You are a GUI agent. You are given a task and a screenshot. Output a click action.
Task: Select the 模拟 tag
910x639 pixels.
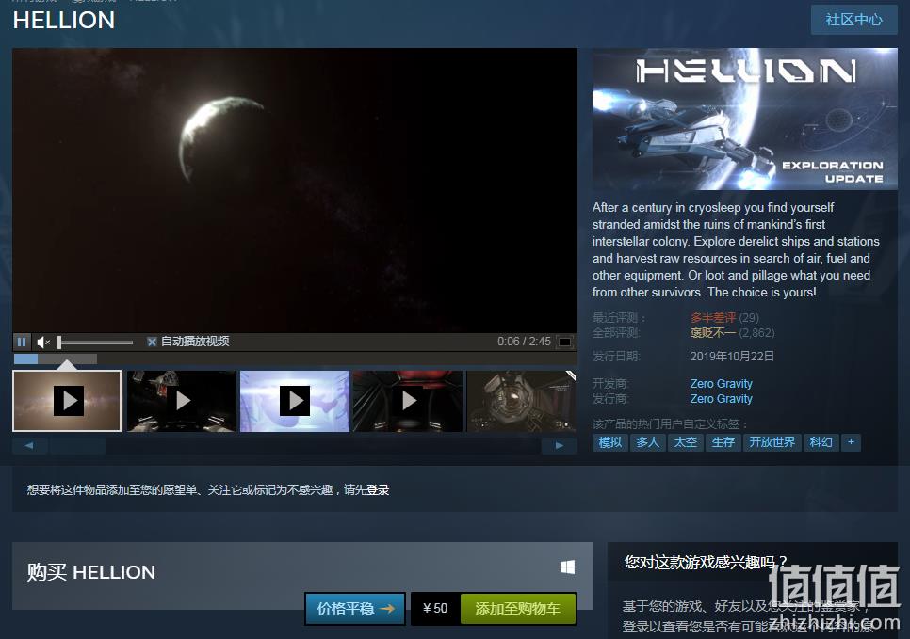609,442
